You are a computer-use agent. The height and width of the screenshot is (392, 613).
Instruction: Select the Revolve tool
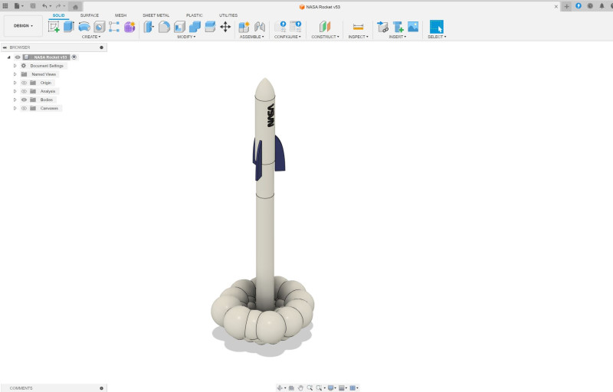84,27
